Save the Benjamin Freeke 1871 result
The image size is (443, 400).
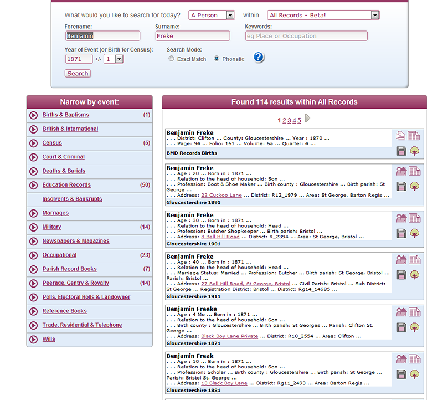point(401,327)
